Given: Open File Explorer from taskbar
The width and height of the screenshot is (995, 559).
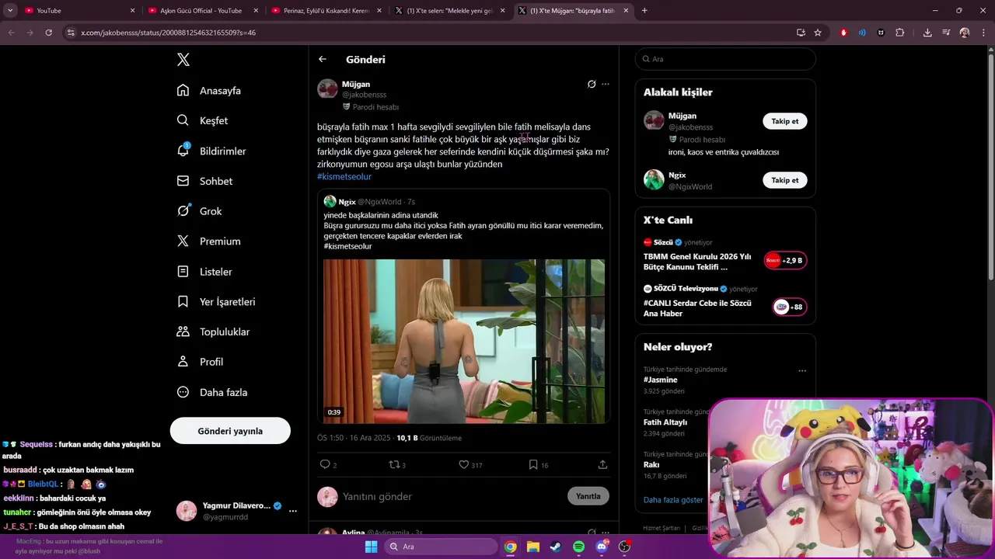Looking at the screenshot, I should pyautogui.click(x=533, y=547).
